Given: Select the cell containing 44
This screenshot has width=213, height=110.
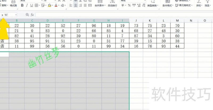Looking at the screenshot, I should (x=177, y=46).
